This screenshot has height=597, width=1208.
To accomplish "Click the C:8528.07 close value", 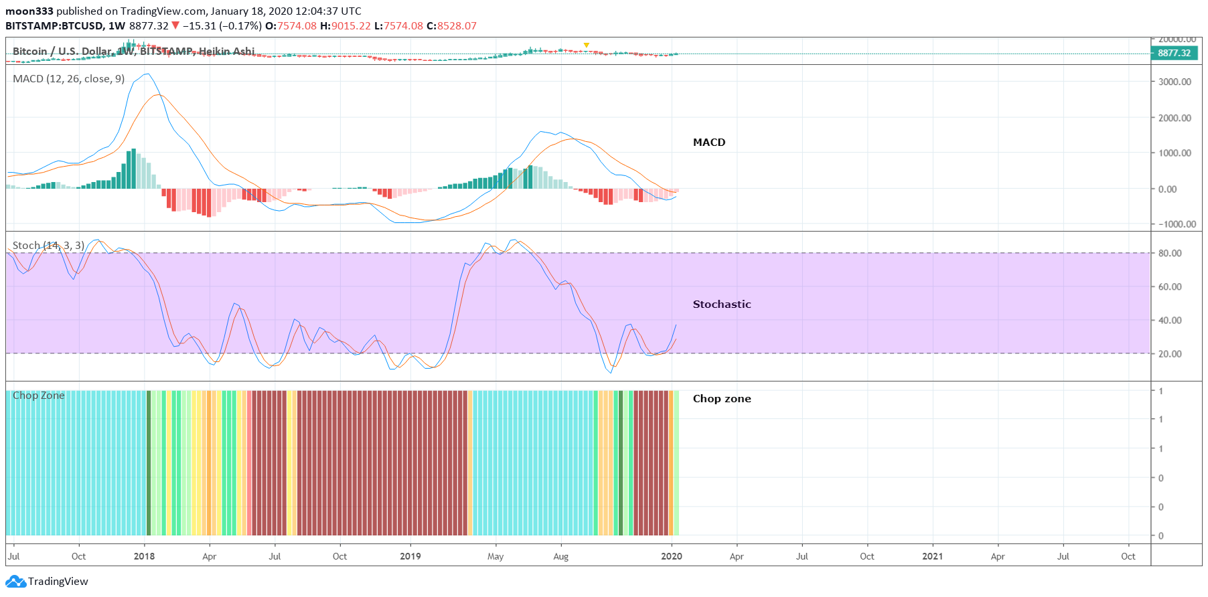I will pyautogui.click(x=452, y=26).
